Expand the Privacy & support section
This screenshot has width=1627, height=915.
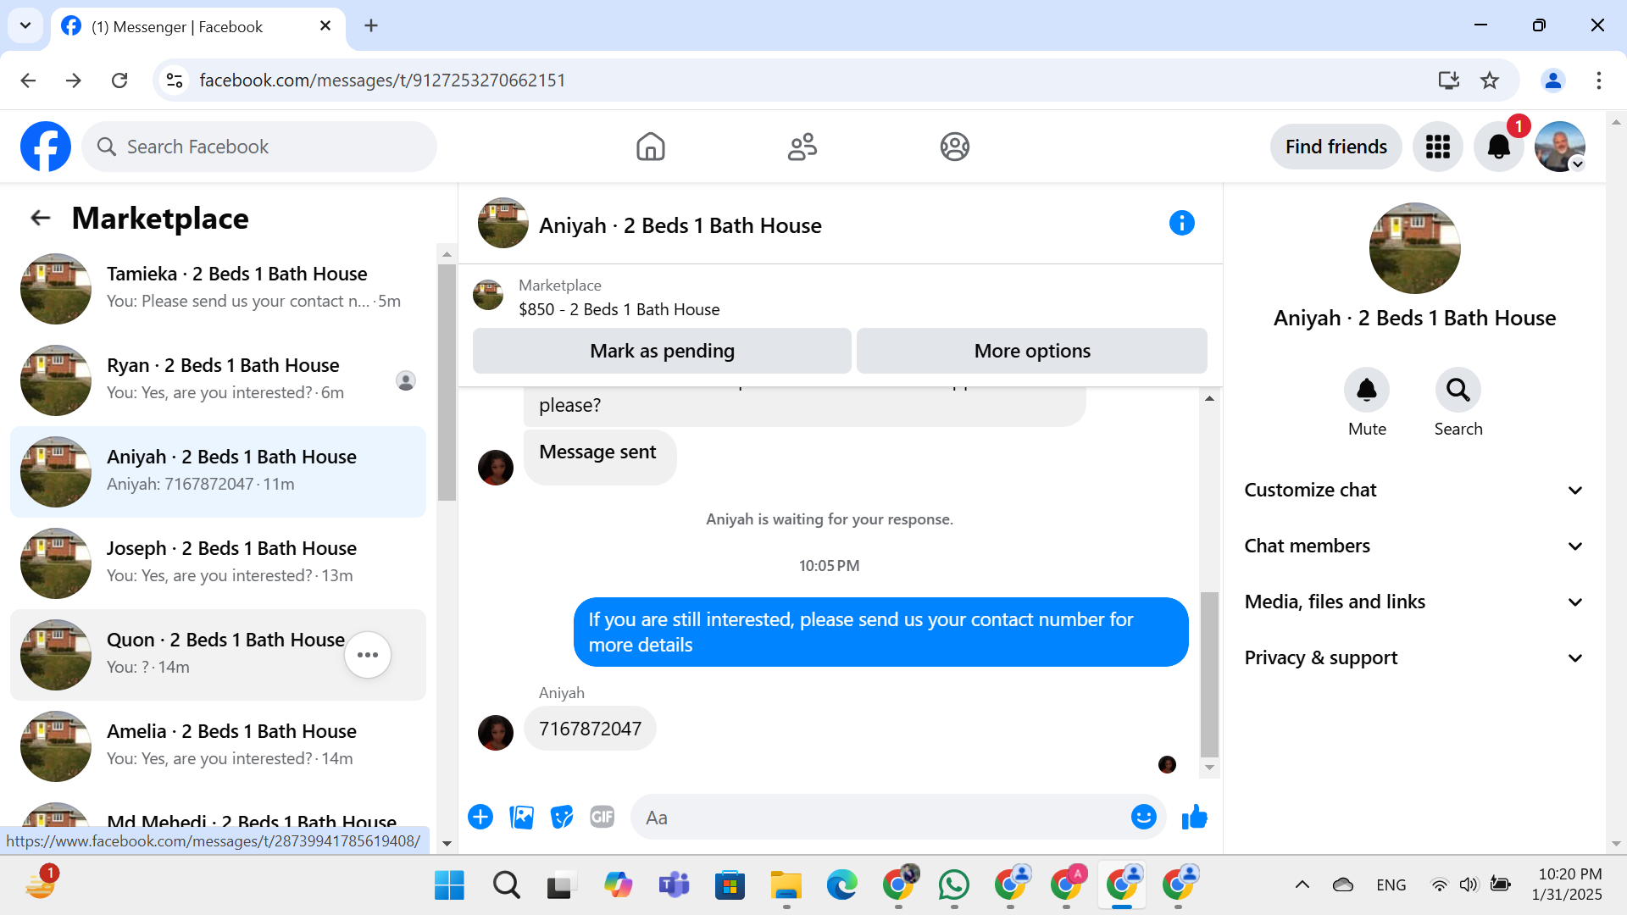1413,658
